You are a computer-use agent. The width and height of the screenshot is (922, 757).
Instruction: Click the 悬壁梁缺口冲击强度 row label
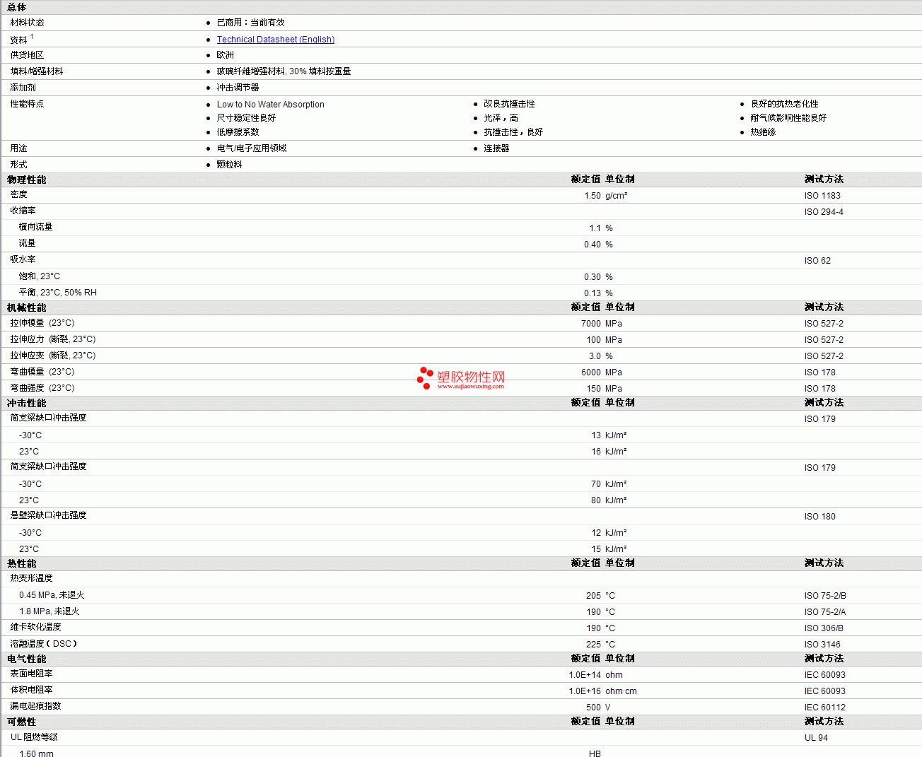(48, 515)
